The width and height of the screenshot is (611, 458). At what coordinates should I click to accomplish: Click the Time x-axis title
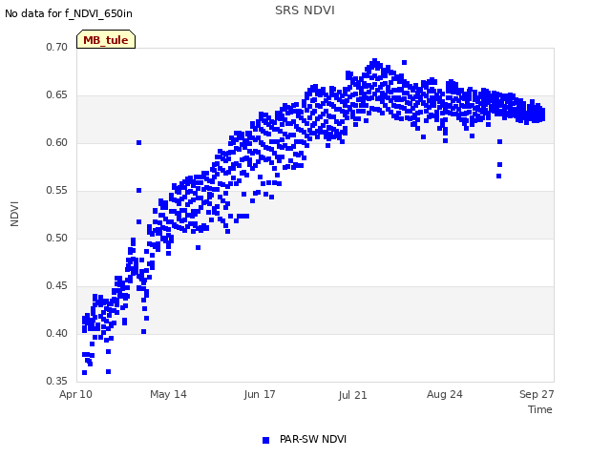pos(539,409)
